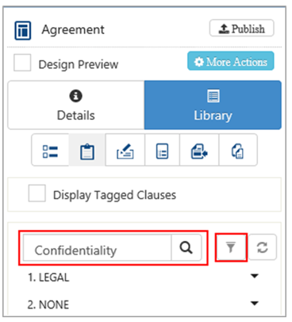Open the More Actions dropdown
Screen dimensions: 292x322
pos(231,61)
